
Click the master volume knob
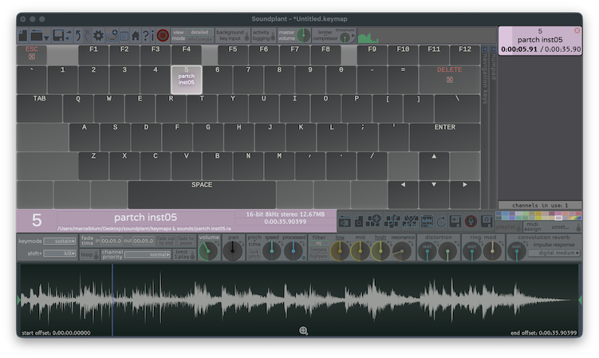303,36
